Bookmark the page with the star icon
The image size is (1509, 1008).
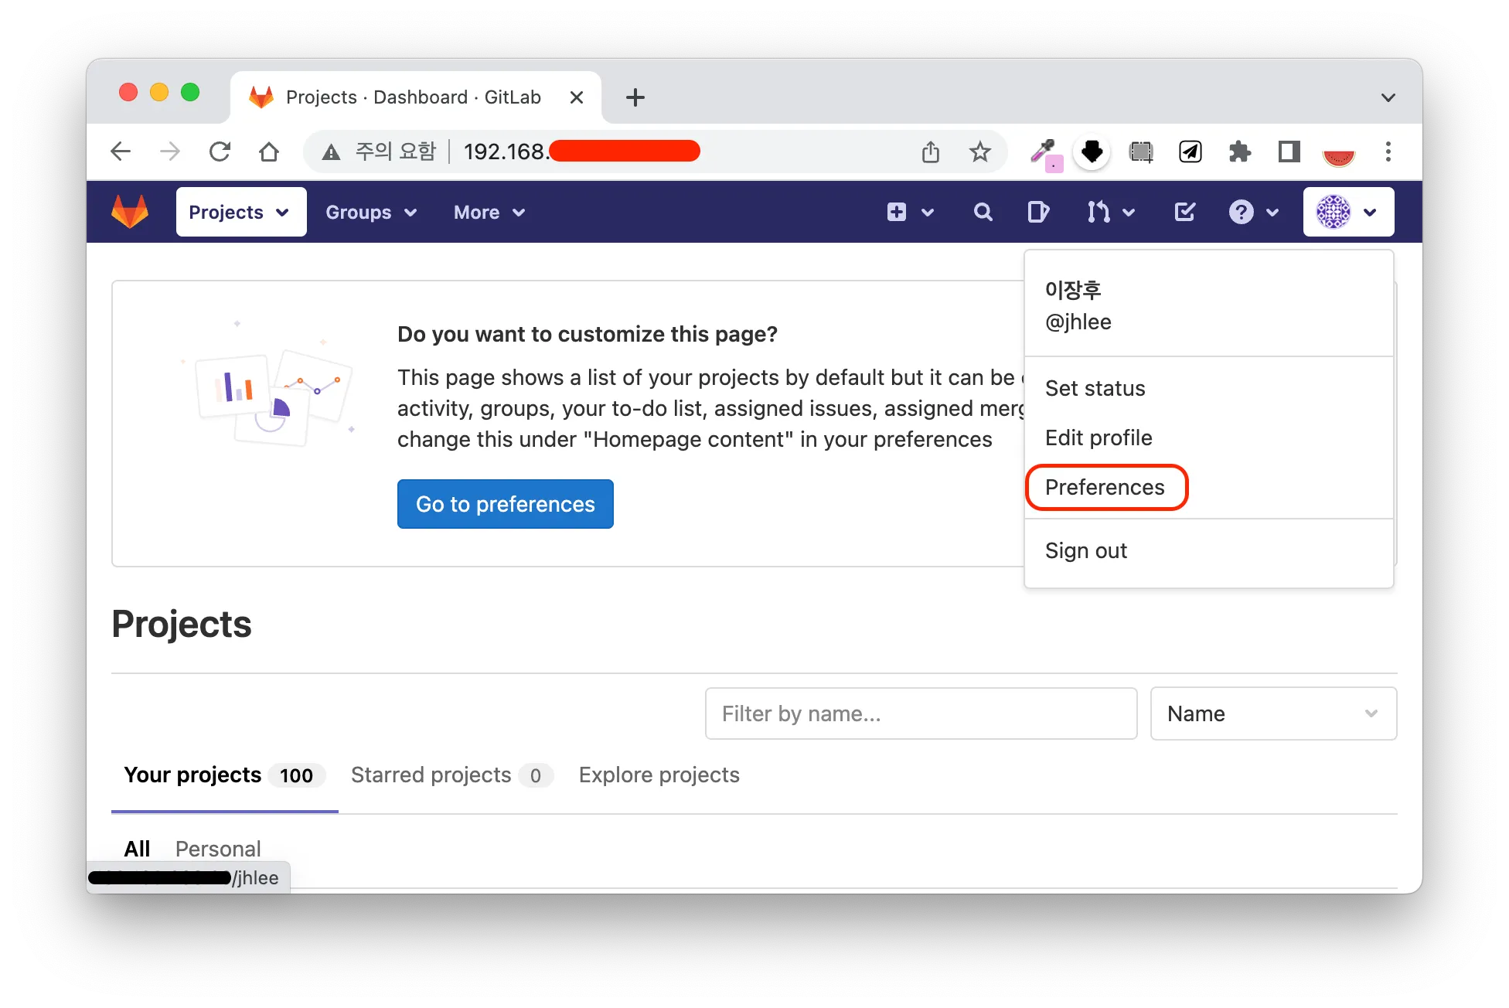(x=979, y=152)
